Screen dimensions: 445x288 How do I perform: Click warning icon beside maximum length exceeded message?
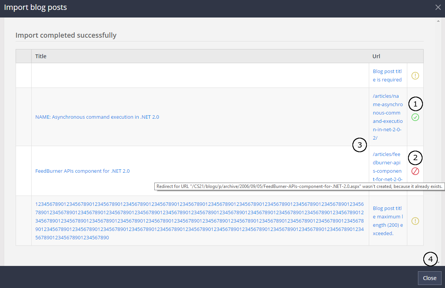pyautogui.click(x=415, y=221)
